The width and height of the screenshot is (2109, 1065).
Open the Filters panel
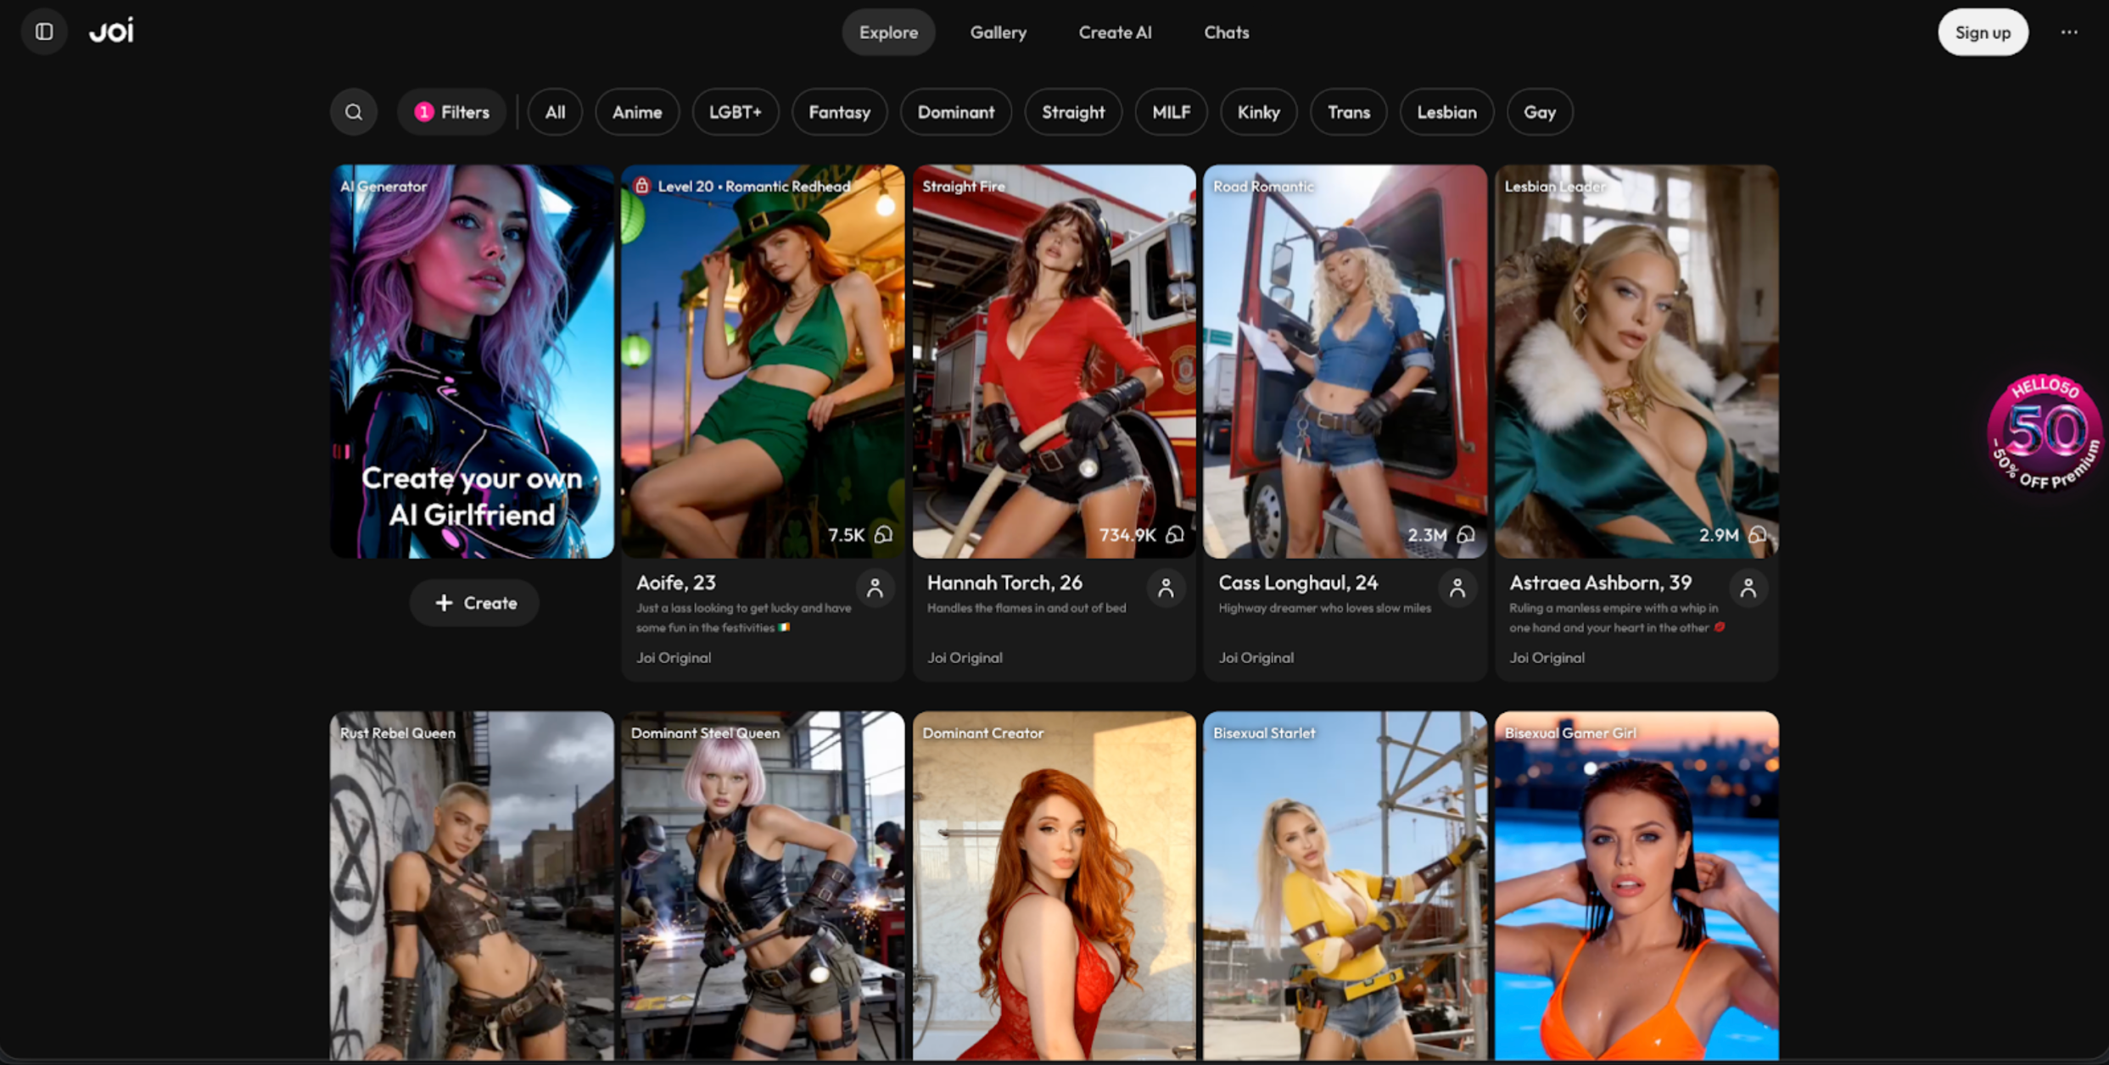pyautogui.click(x=452, y=112)
